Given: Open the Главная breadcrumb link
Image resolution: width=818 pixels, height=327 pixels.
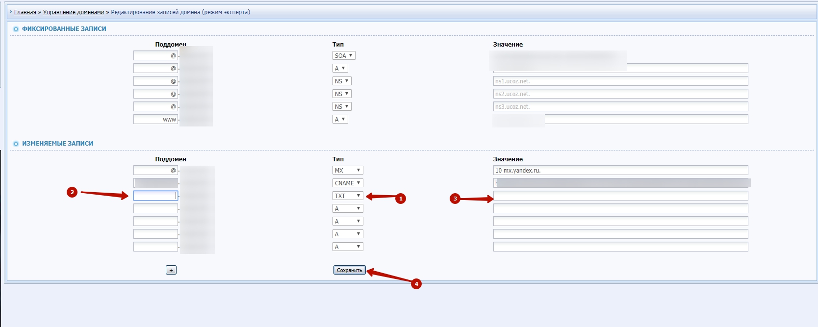Looking at the screenshot, I should coord(25,12).
